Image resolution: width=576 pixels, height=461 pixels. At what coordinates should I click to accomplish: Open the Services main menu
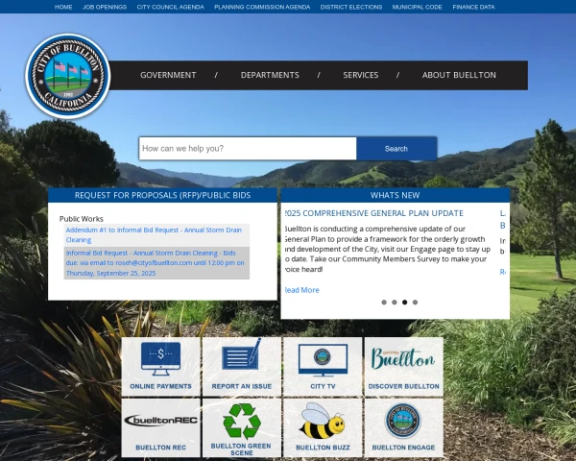(361, 75)
